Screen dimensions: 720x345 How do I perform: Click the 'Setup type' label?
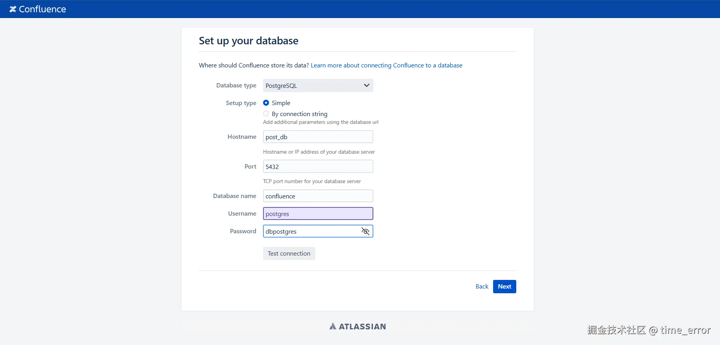pos(241,103)
